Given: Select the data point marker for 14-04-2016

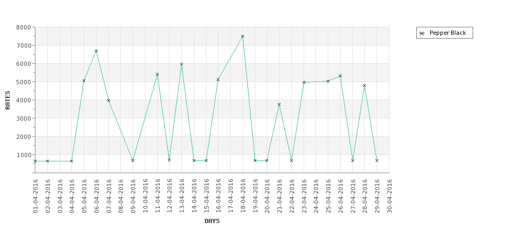Looking at the screenshot, I should [194, 160].
